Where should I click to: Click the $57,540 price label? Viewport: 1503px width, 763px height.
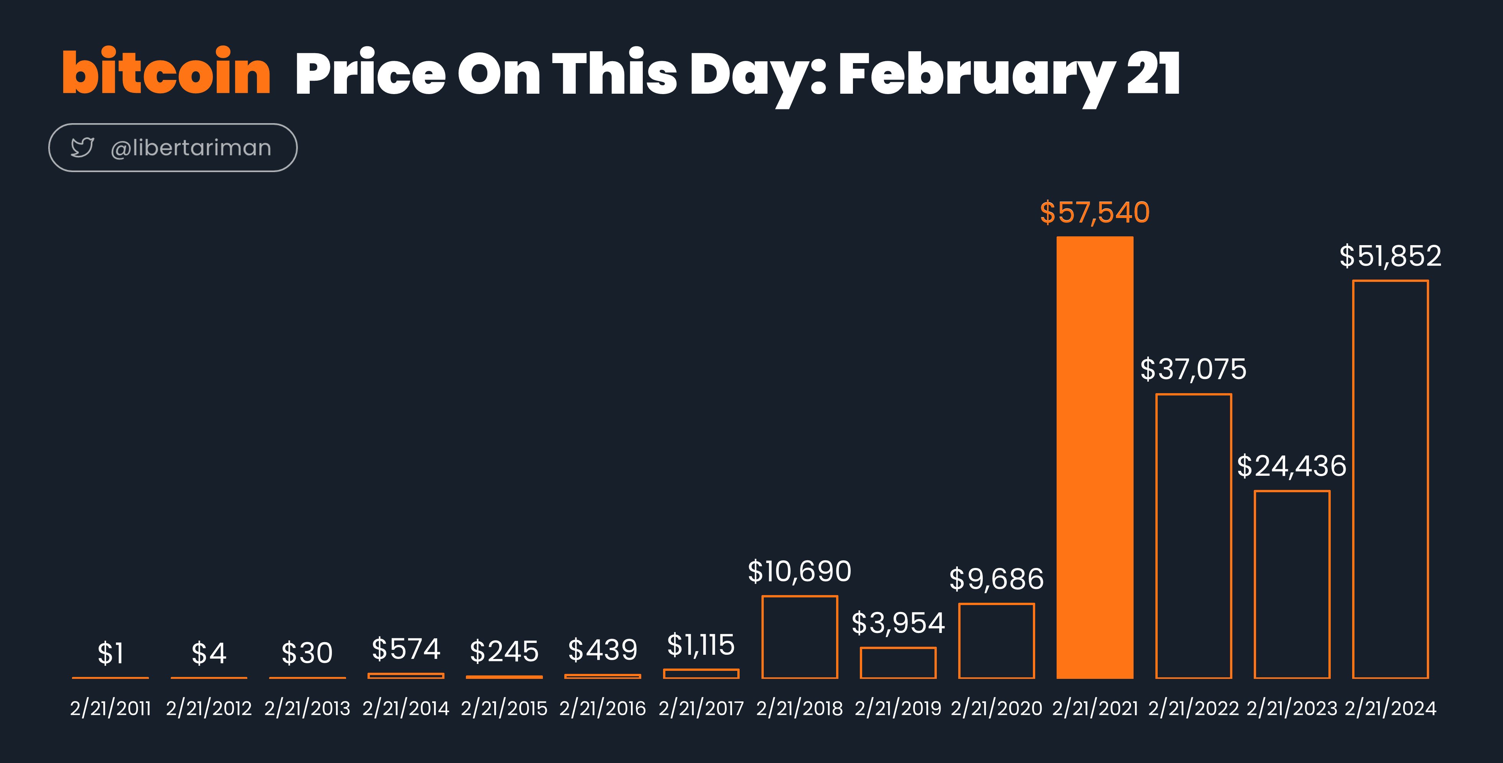point(1095,212)
